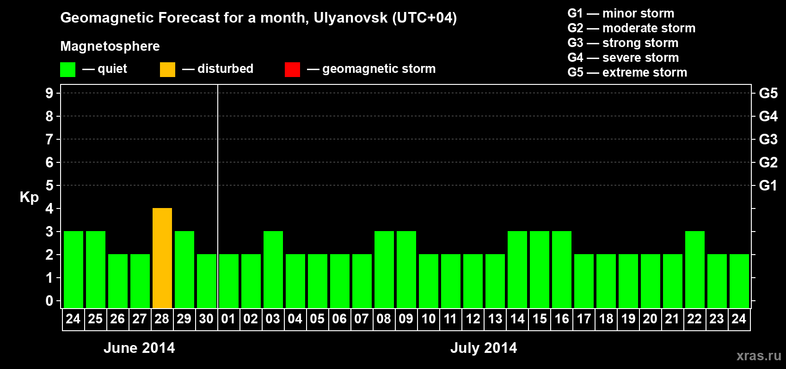Click the G2 right axis label
This screenshot has width=786, height=369.
coord(768,162)
